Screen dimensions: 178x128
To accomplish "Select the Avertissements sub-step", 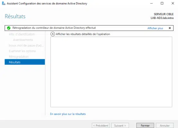I will pyautogui.click(x=23, y=40).
